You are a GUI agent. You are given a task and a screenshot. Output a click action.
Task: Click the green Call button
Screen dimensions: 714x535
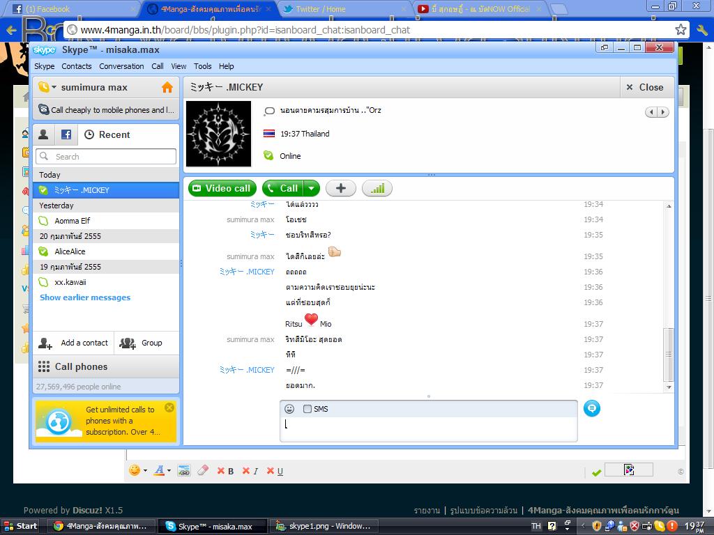pyautogui.click(x=283, y=188)
